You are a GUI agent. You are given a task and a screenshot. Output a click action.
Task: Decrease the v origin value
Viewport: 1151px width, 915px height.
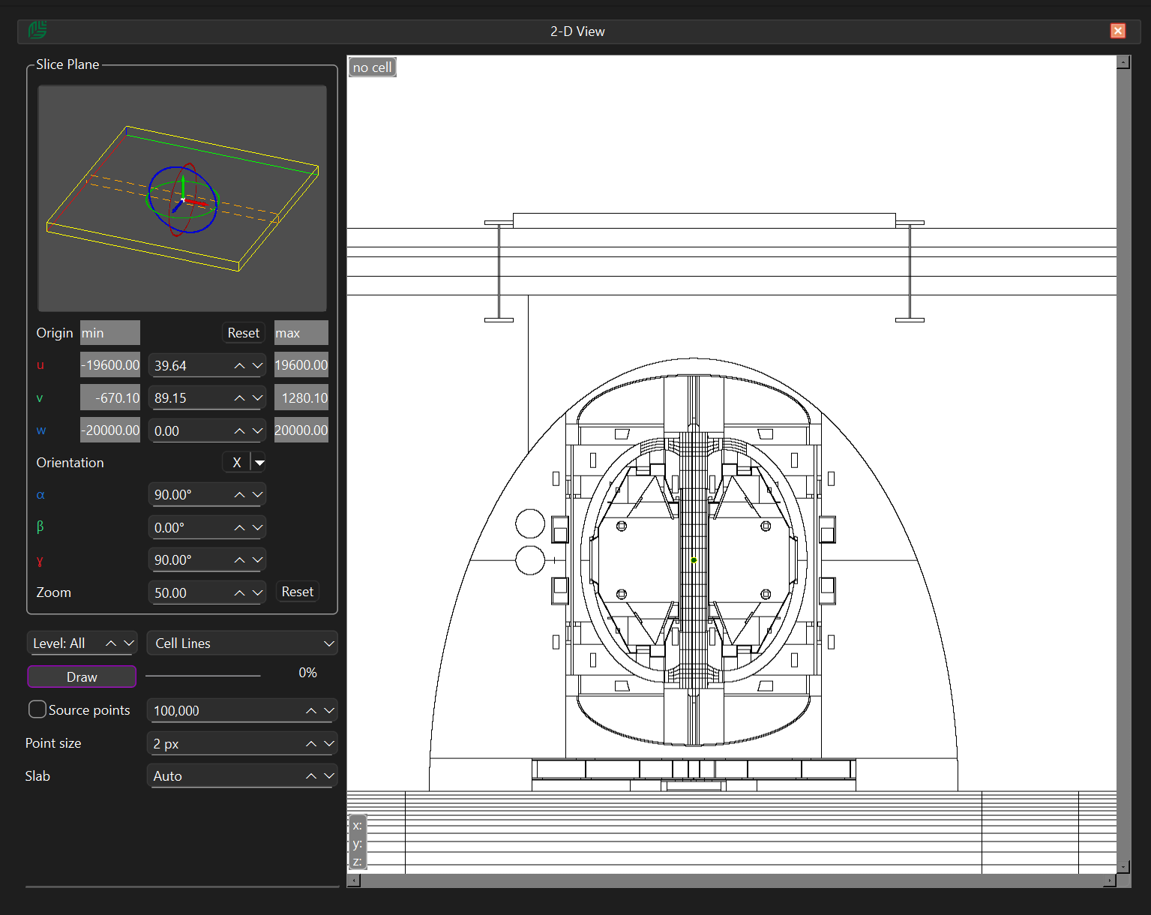pyautogui.click(x=258, y=398)
